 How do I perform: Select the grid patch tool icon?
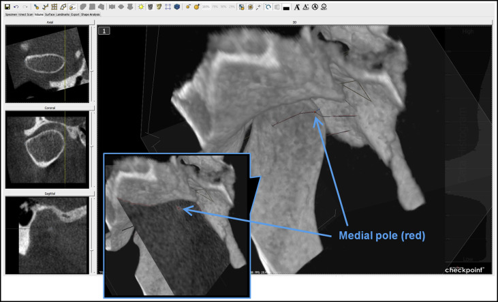[53, 7]
